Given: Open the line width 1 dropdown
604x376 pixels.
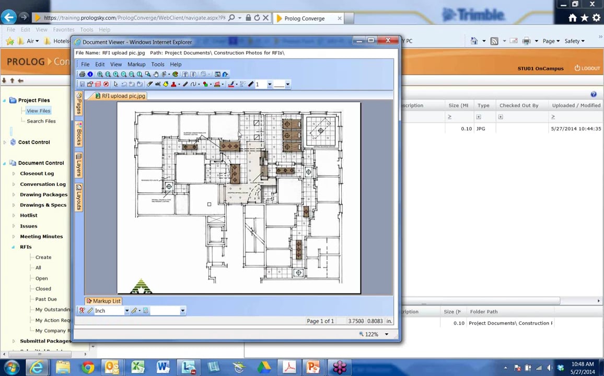Looking at the screenshot, I should 270,84.
